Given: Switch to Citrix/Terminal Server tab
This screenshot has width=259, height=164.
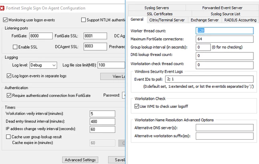Looking at the screenshot, I should [167, 20].
